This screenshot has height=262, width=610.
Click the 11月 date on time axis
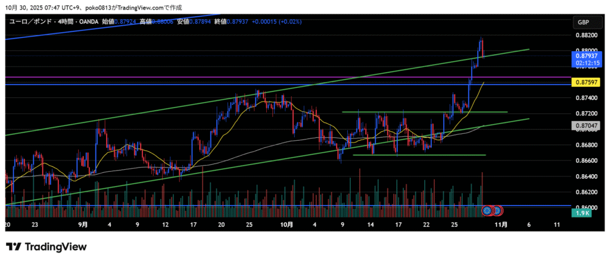501,225
